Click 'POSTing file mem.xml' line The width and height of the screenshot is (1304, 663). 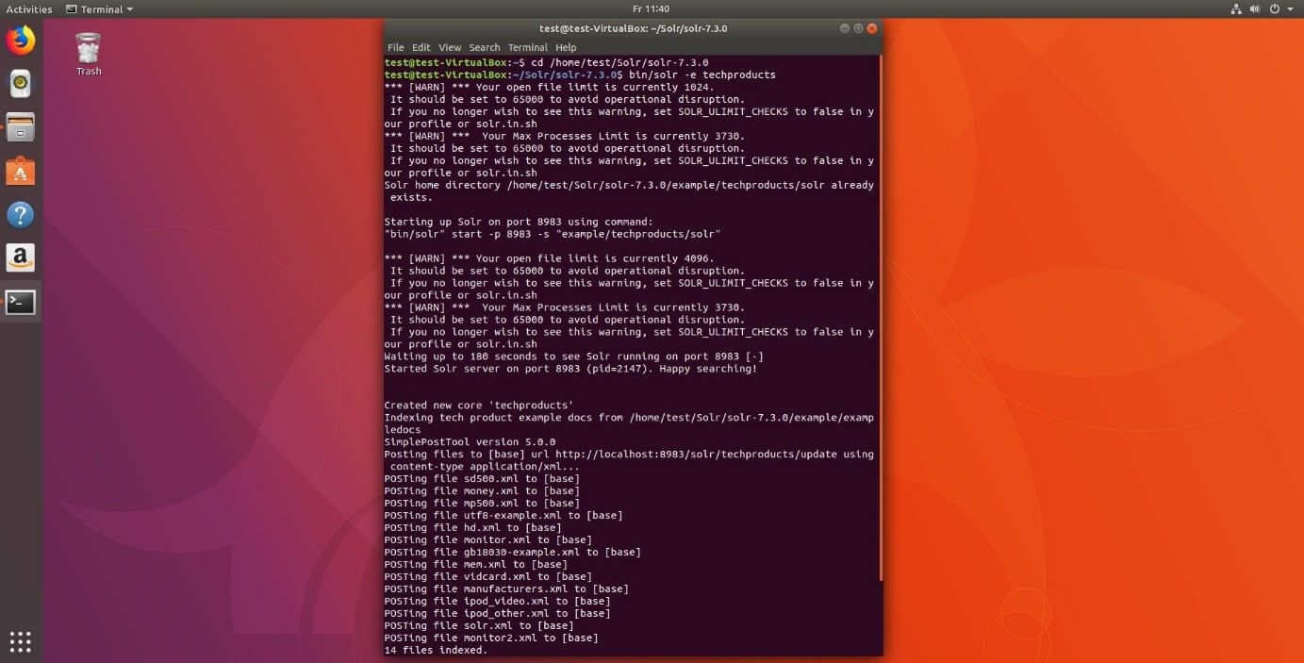click(475, 565)
